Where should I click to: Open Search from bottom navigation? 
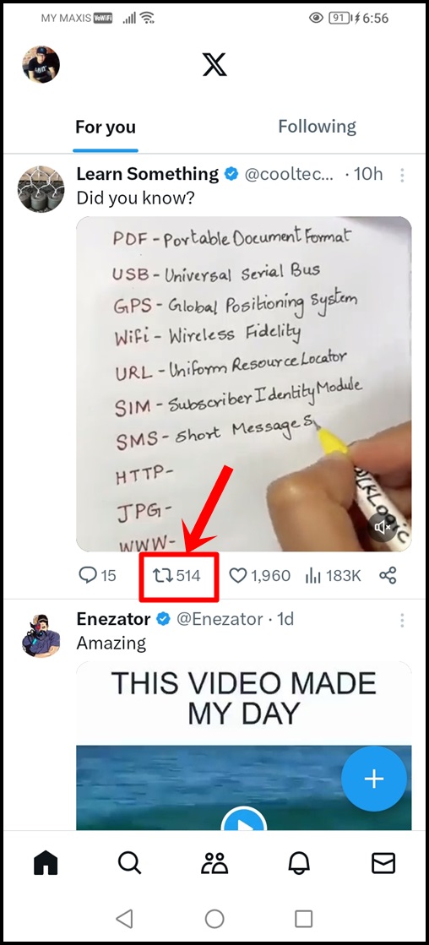coord(129,863)
